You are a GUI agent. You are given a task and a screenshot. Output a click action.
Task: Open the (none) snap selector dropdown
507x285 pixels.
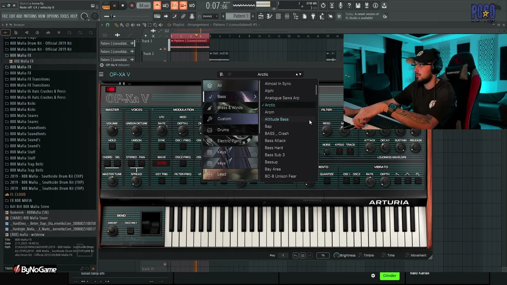[x=210, y=16]
